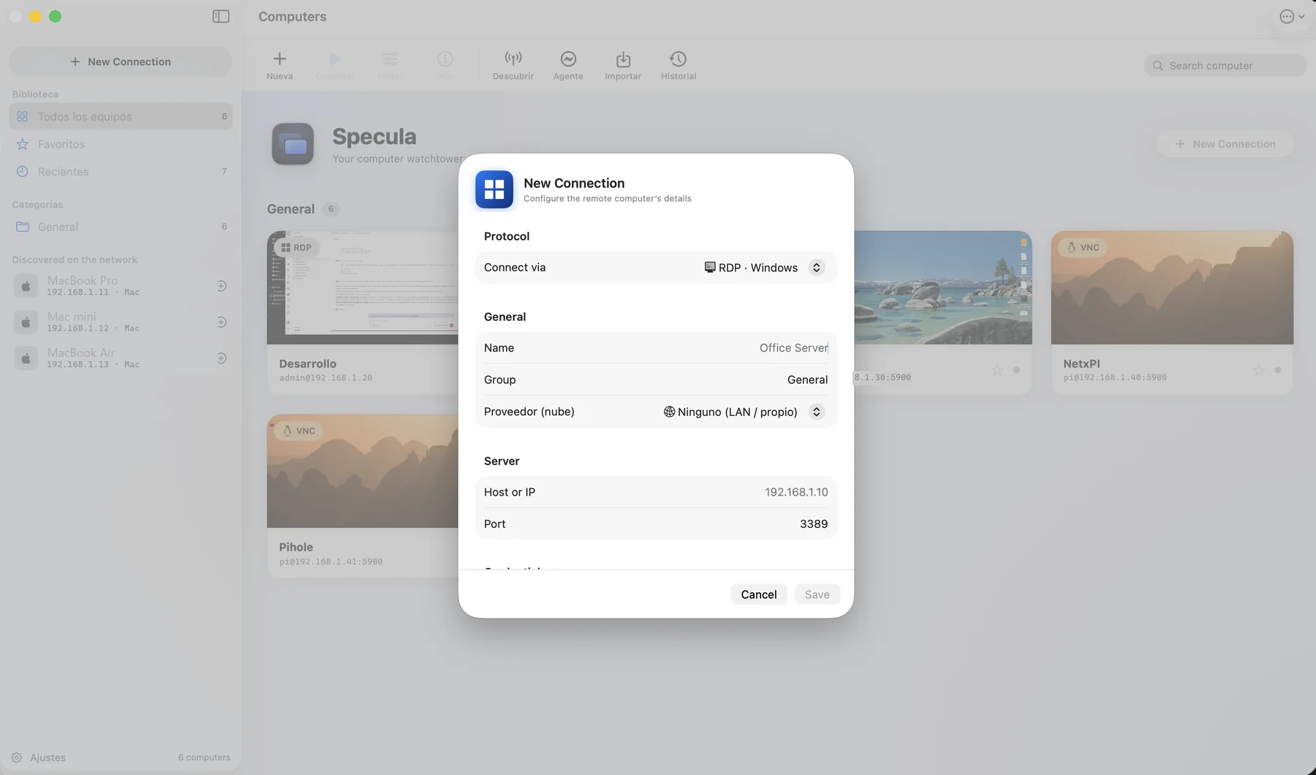Cancel the New Connection dialog
1316x775 pixels.
click(x=759, y=594)
